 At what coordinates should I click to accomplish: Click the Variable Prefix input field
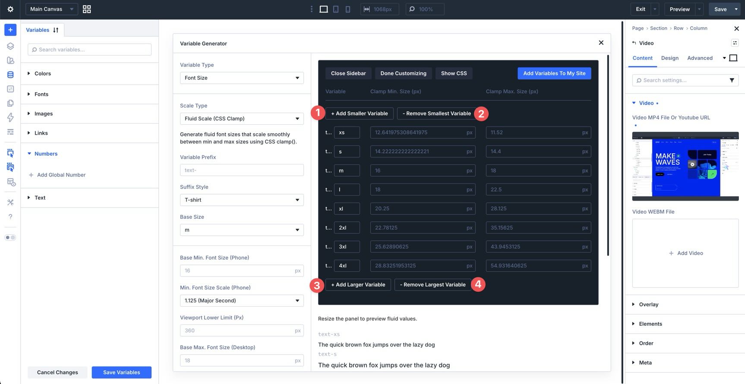point(242,170)
